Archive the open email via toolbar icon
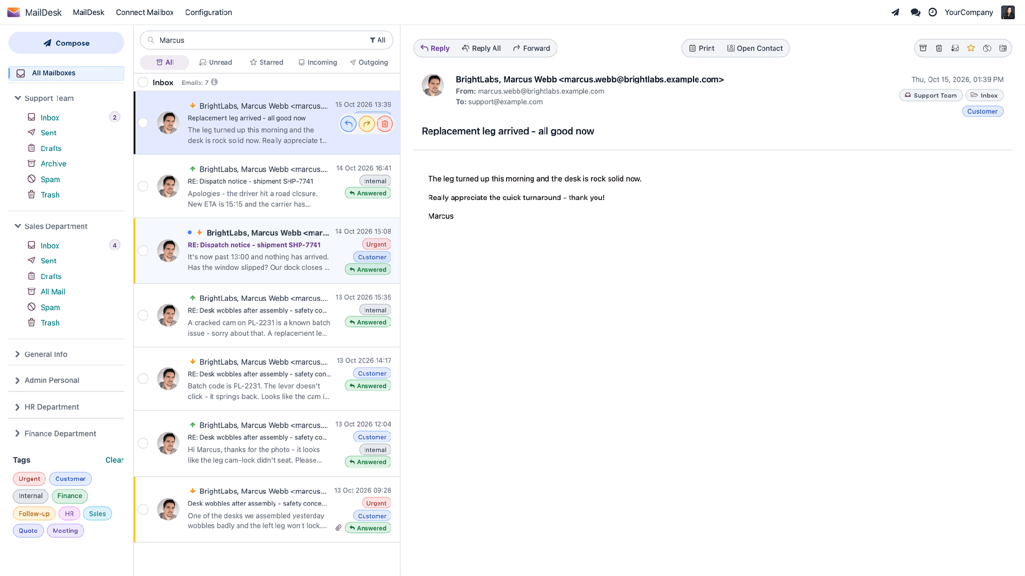 923,48
